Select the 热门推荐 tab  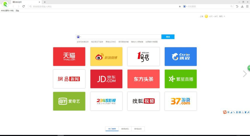coord(112,129)
